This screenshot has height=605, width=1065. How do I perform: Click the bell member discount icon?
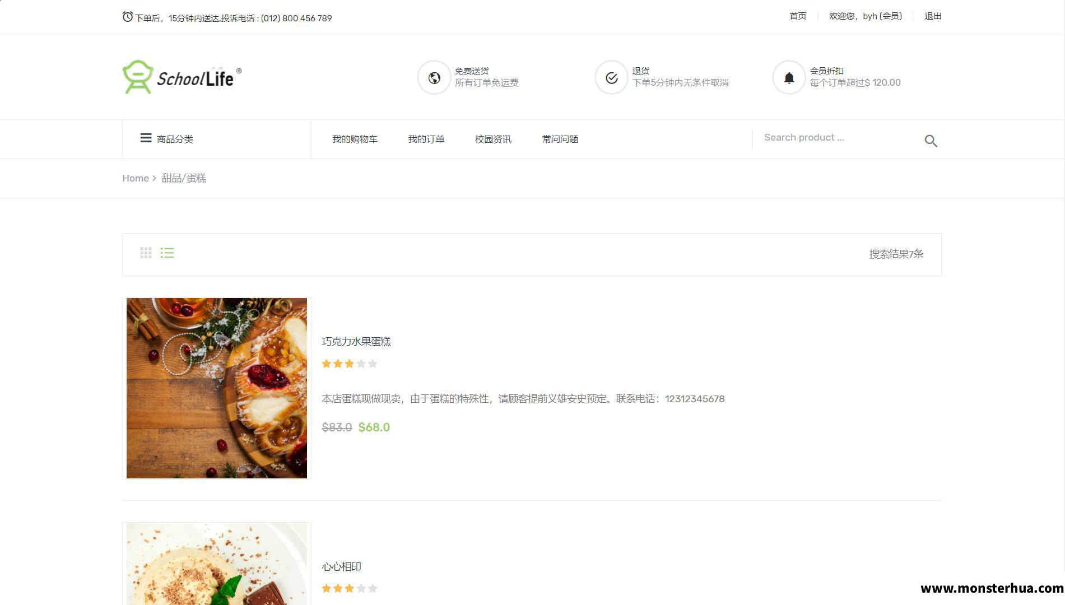click(x=789, y=77)
